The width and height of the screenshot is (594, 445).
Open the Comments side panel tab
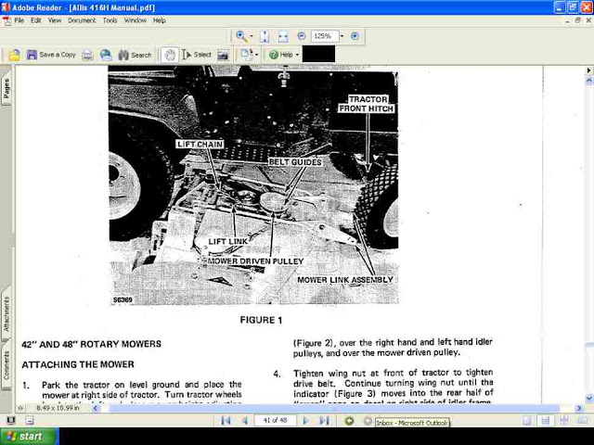[x=6, y=365]
